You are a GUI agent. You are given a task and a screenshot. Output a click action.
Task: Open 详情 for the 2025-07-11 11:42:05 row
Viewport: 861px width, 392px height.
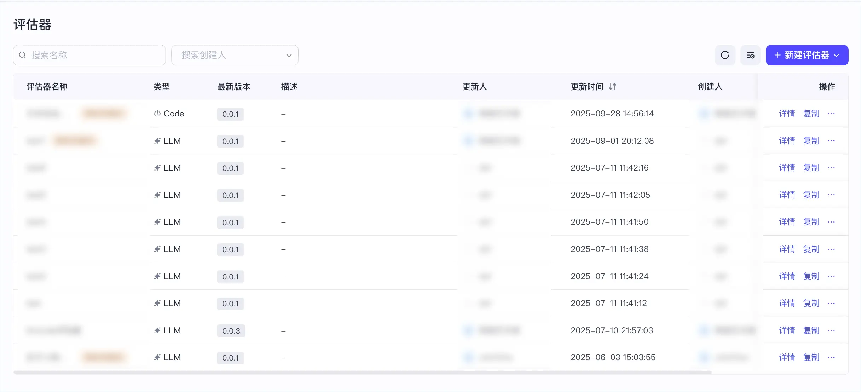coord(787,195)
